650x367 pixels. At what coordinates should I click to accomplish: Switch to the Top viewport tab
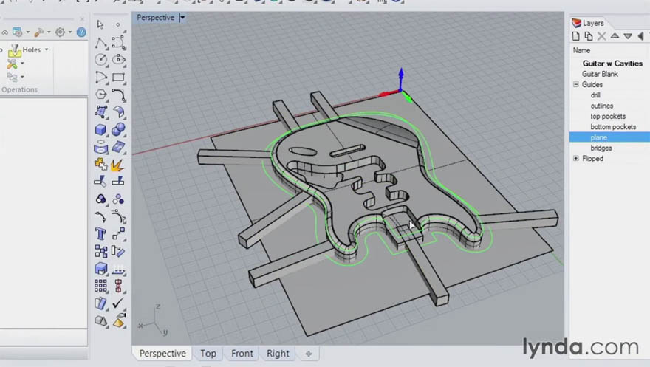tap(208, 353)
